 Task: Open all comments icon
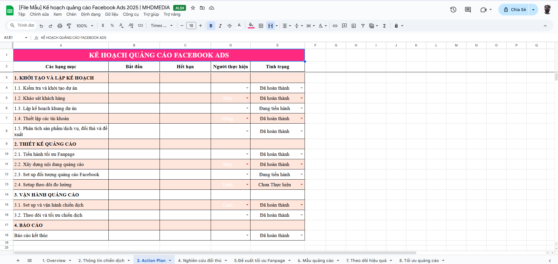pyautogui.click(x=468, y=10)
